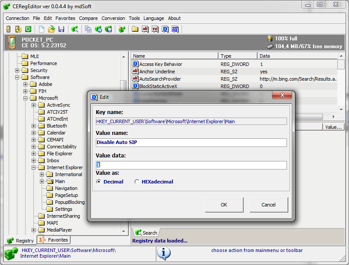Expand the MediaPlayer tree node
The image size is (349, 265).
pos(34,230)
